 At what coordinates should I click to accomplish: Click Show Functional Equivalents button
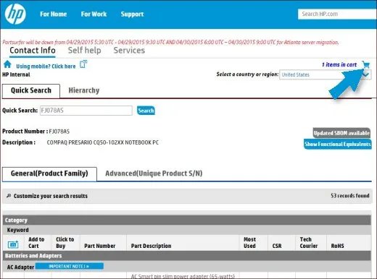338,144
